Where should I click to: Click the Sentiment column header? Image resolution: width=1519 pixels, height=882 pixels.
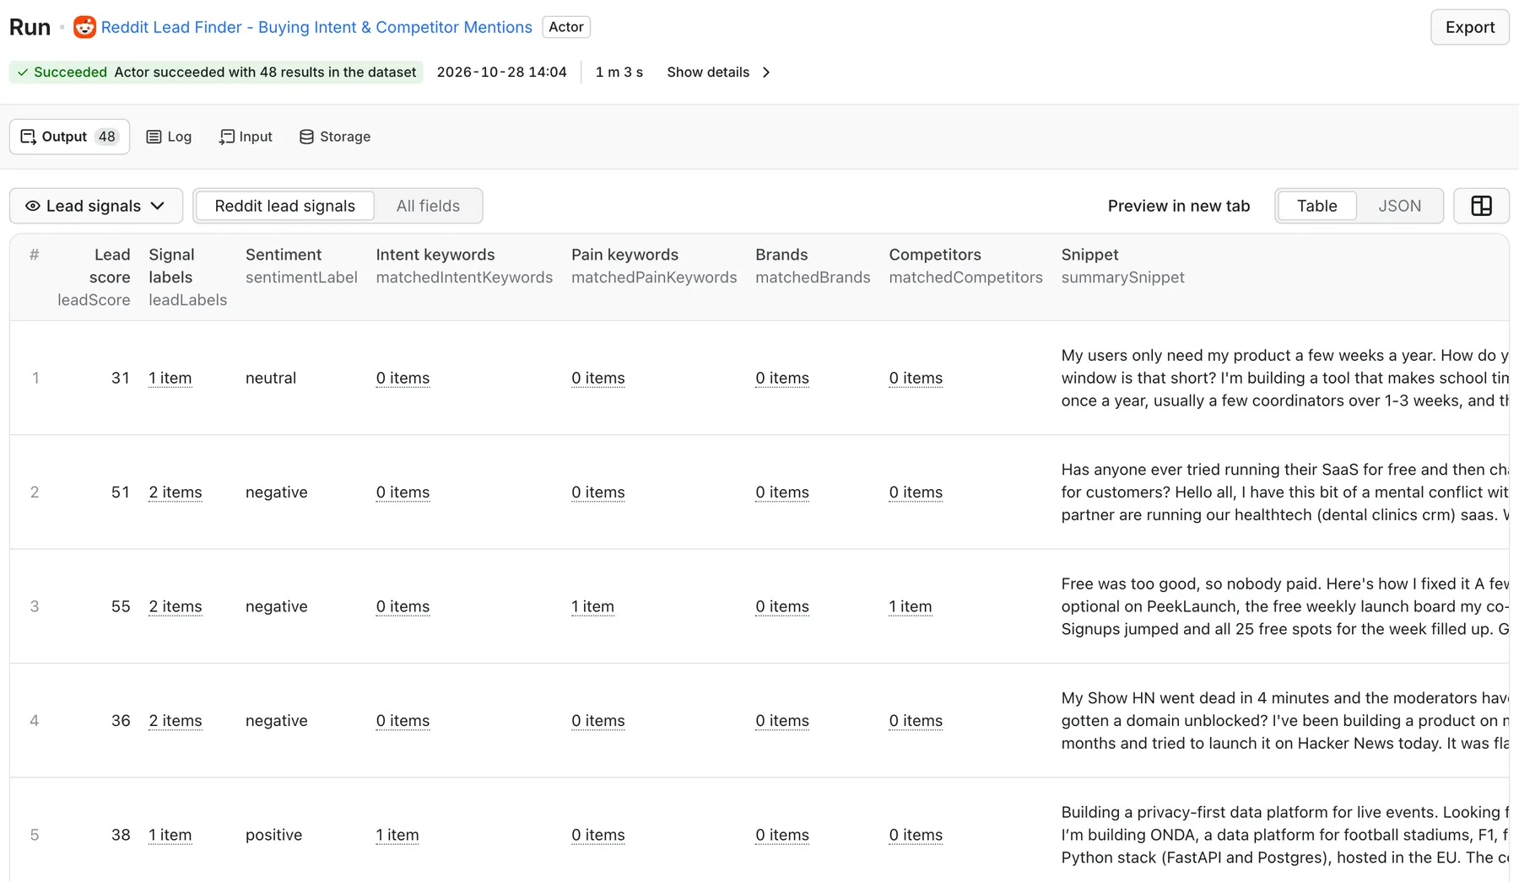point(301,266)
